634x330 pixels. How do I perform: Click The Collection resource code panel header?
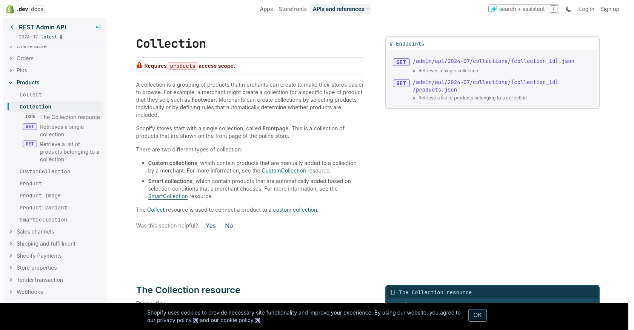coord(492,292)
